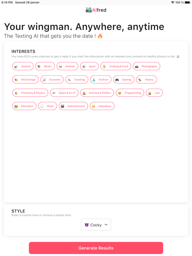
Task: Click the game controller icon on Gaming
Action: (117, 80)
